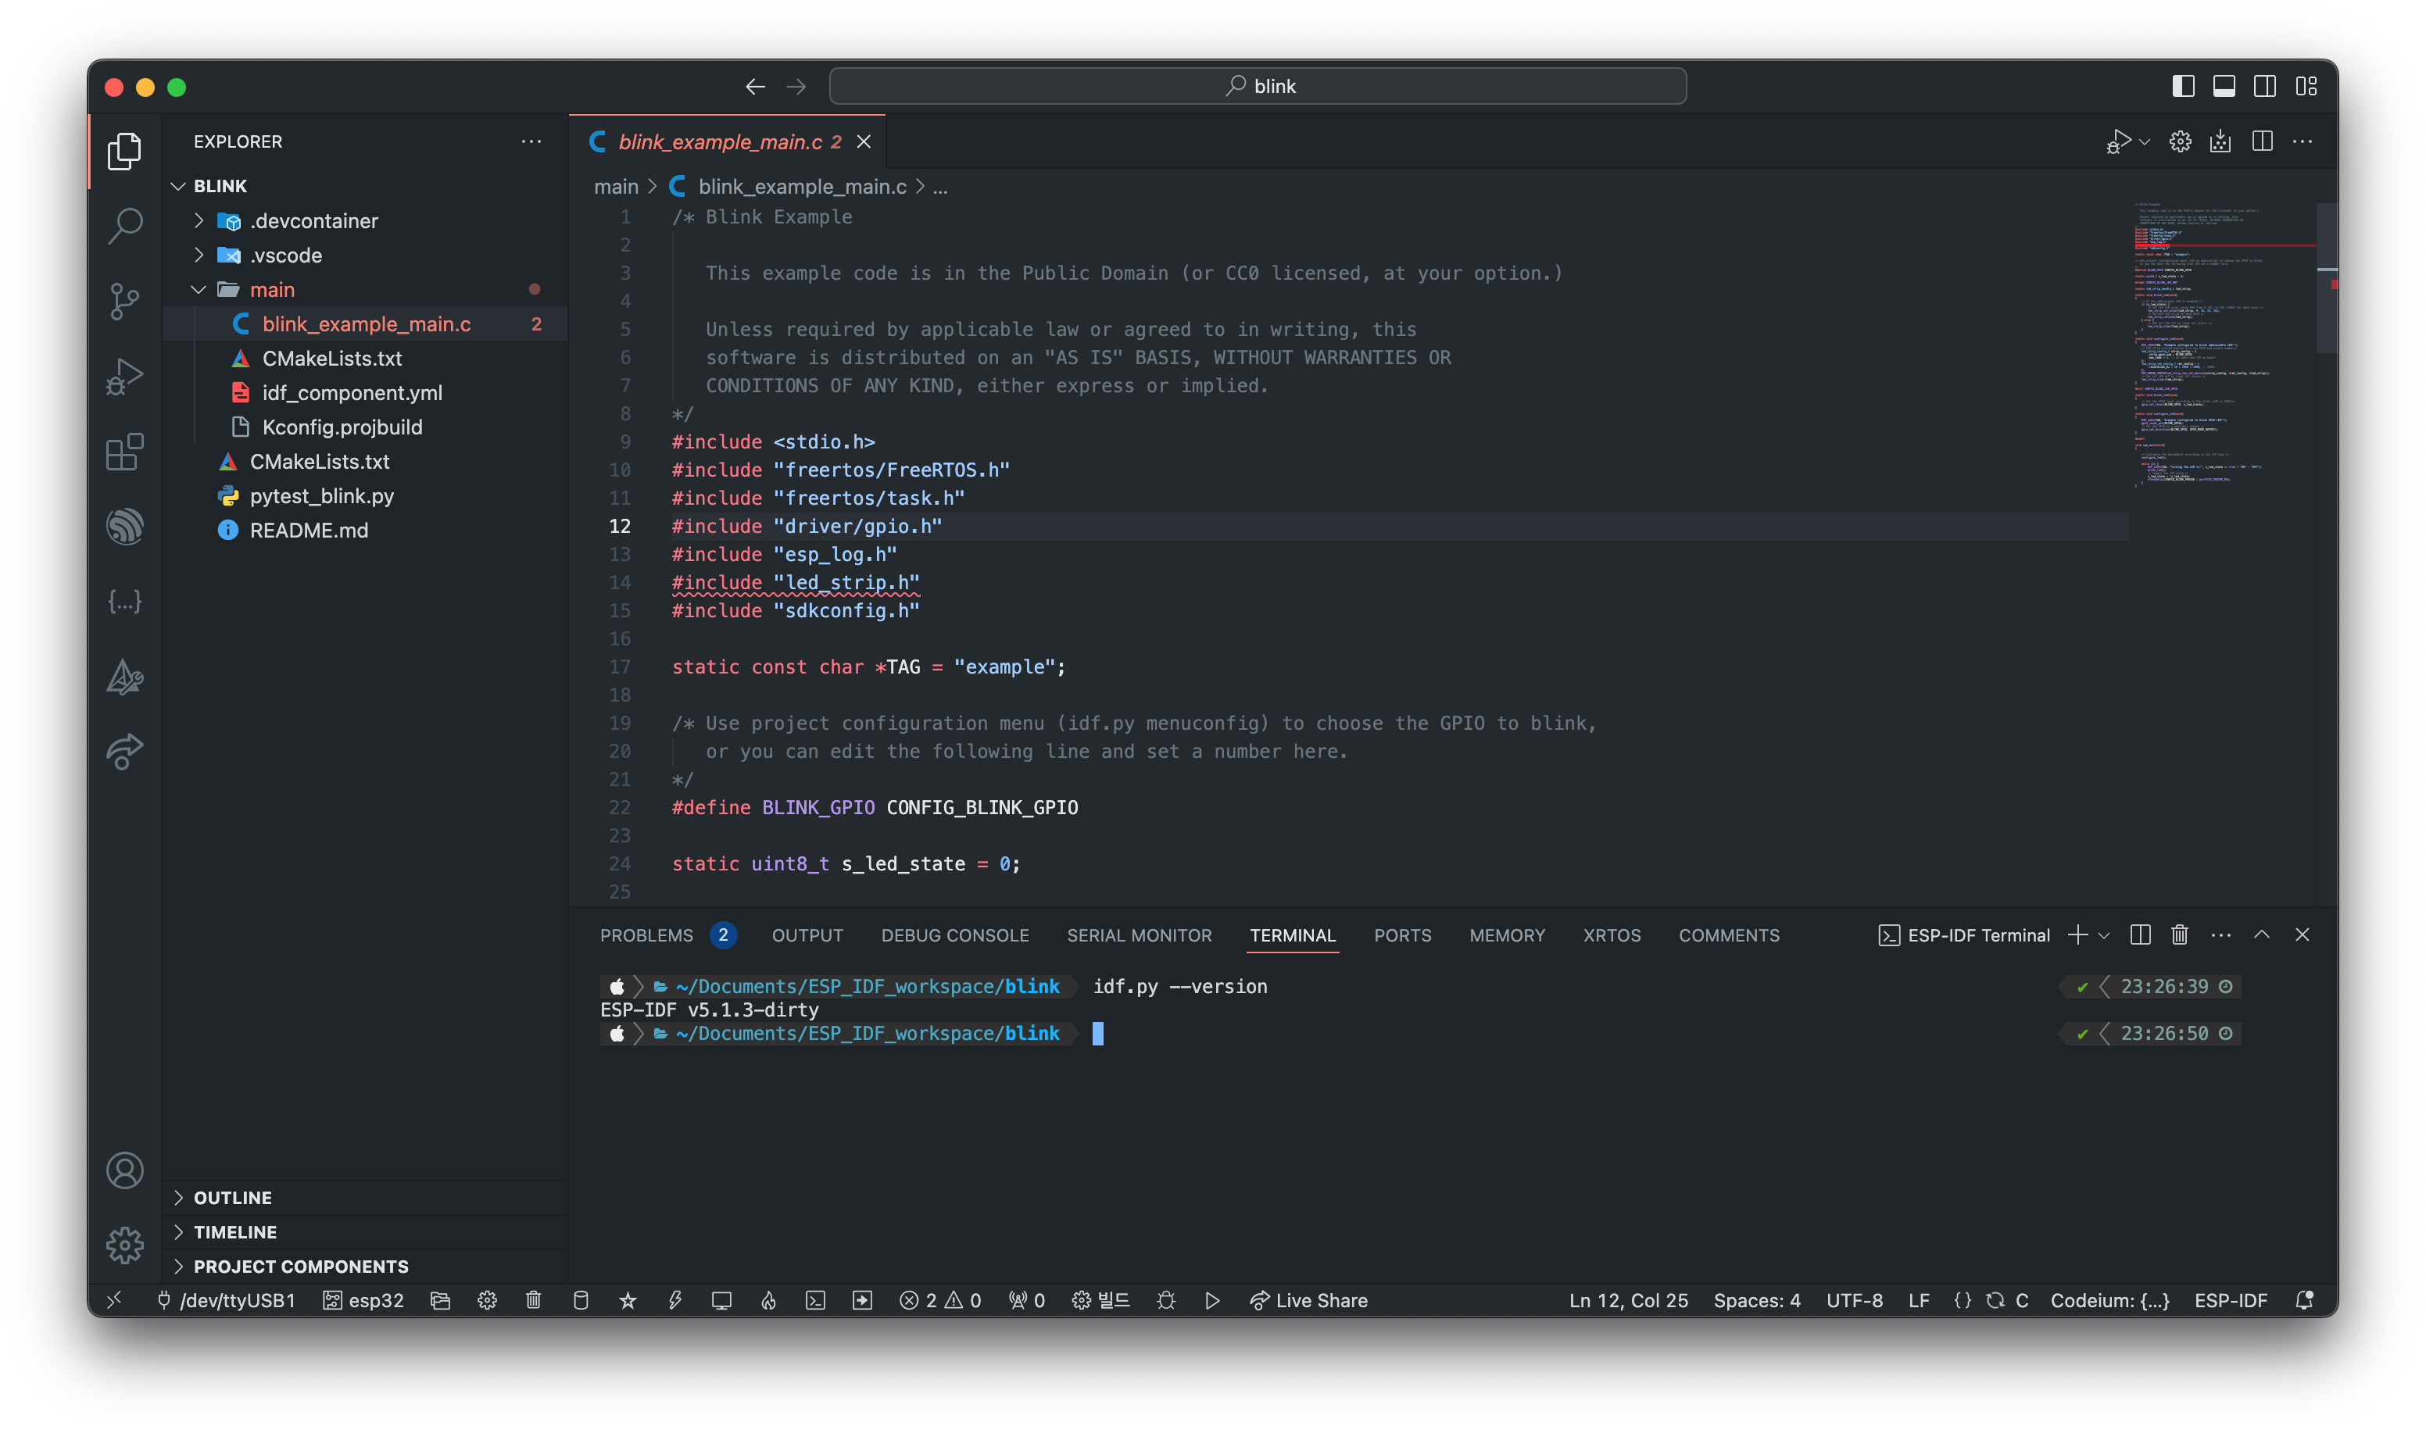Viewport: 2426px width, 1433px height.
Task: Expand the breadcrumb ellipsis symbol
Action: [941, 187]
